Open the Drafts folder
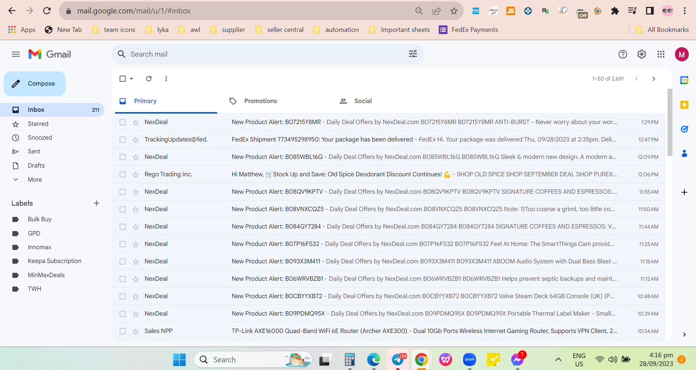696x370 pixels. point(36,166)
